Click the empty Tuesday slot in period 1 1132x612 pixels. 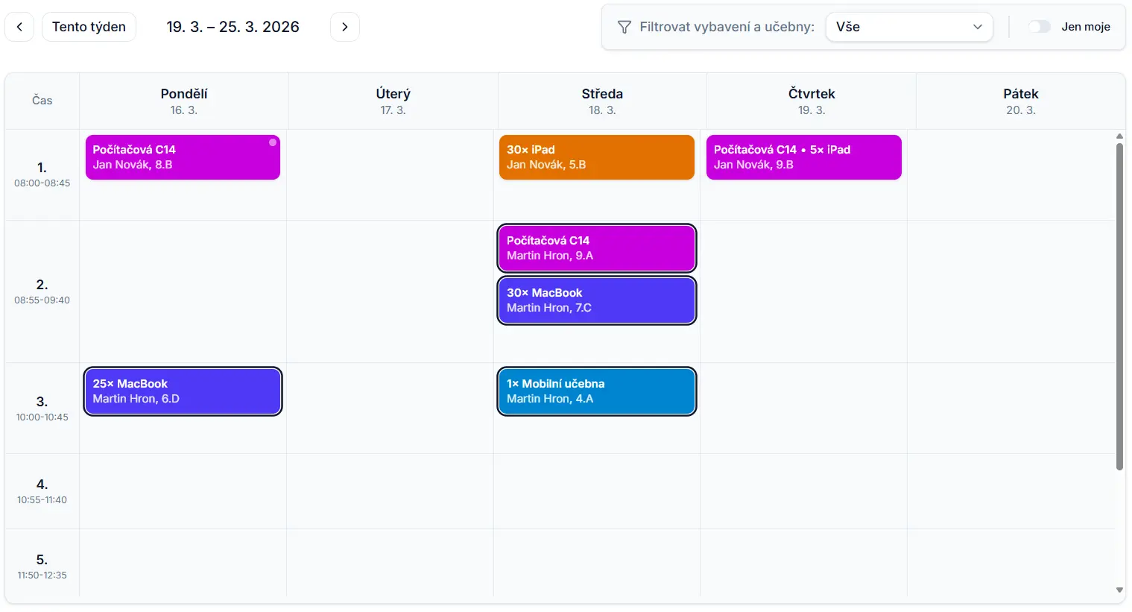point(390,175)
